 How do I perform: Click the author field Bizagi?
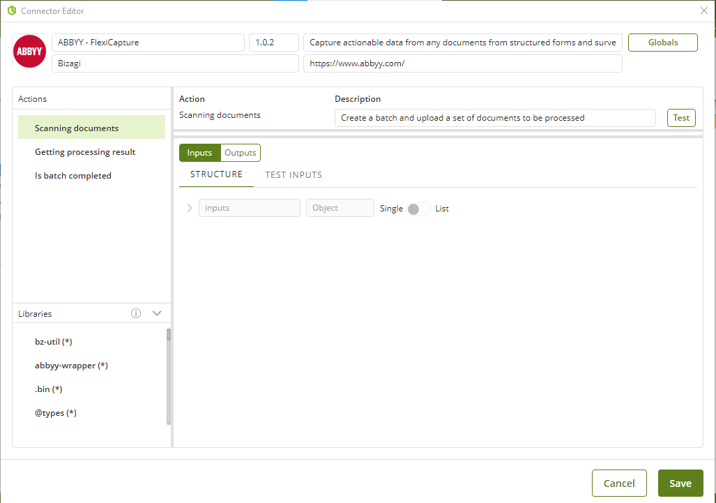(x=175, y=63)
